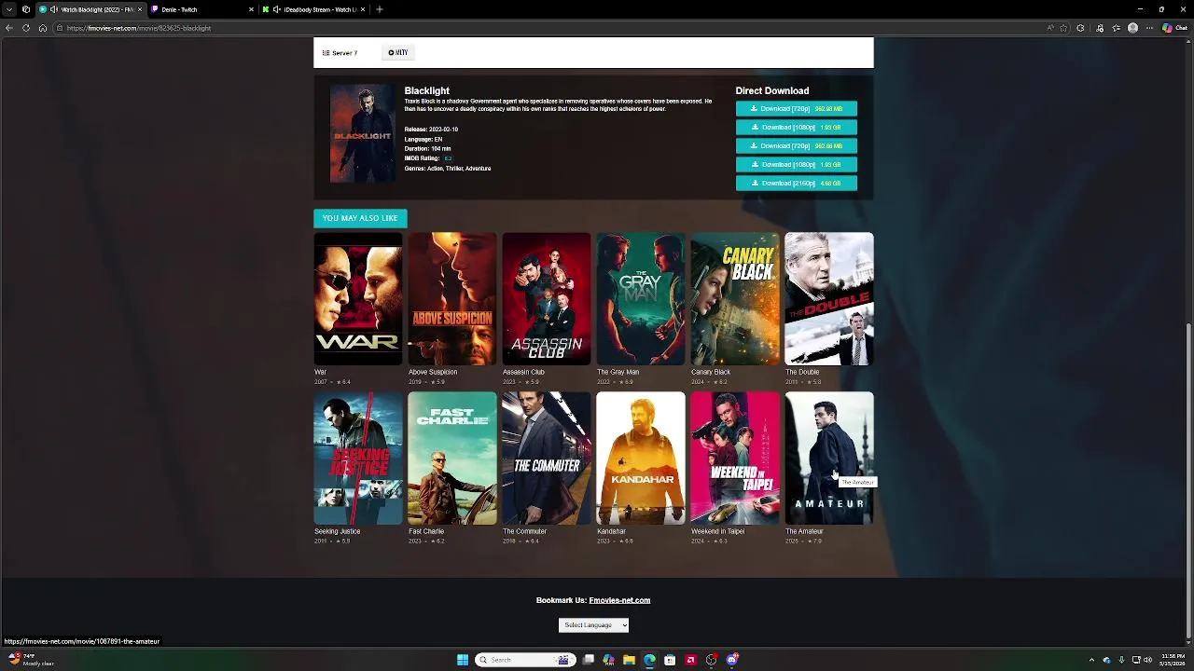The image size is (1194, 671).
Task: Open the Kandahar poster
Action: (x=641, y=459)
